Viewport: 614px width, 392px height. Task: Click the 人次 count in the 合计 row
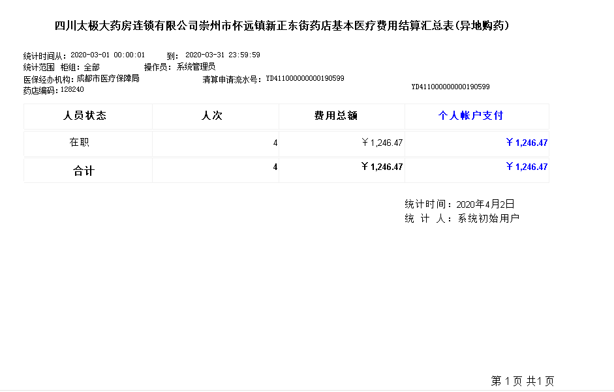pyautogui.click(x=275, y=167)
